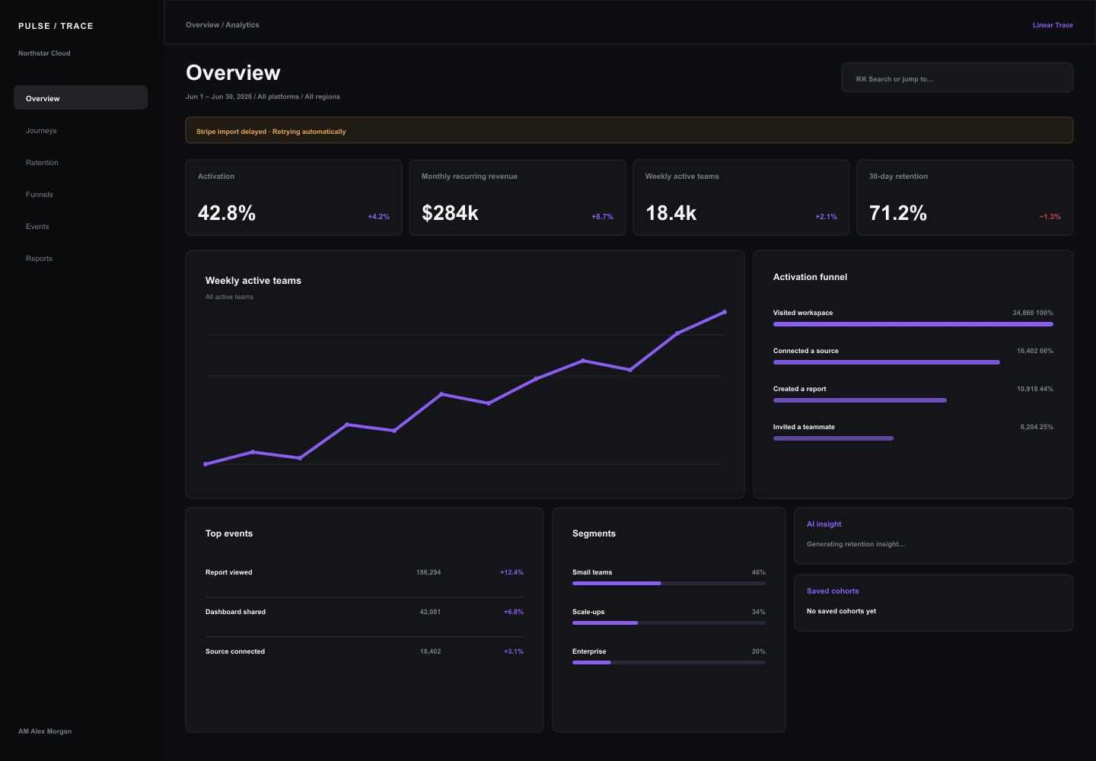This screenshot has width=1096, height=761.
Task: Click the Connected a source progress bar
Action: pos(887,362)
